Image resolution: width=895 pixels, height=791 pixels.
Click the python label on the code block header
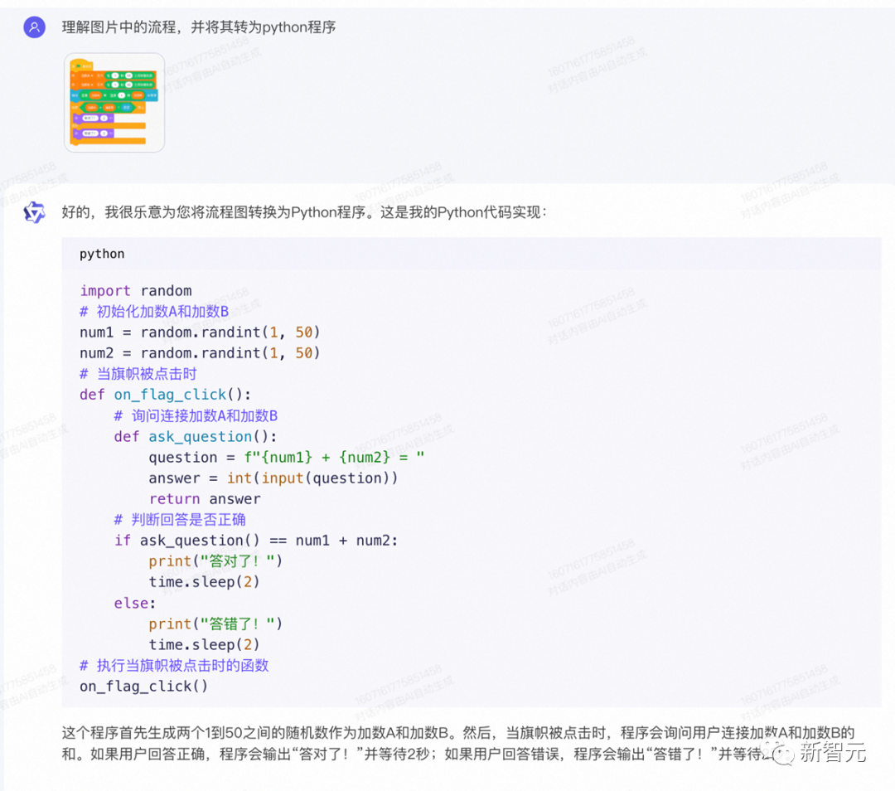(x=101, y=254)
